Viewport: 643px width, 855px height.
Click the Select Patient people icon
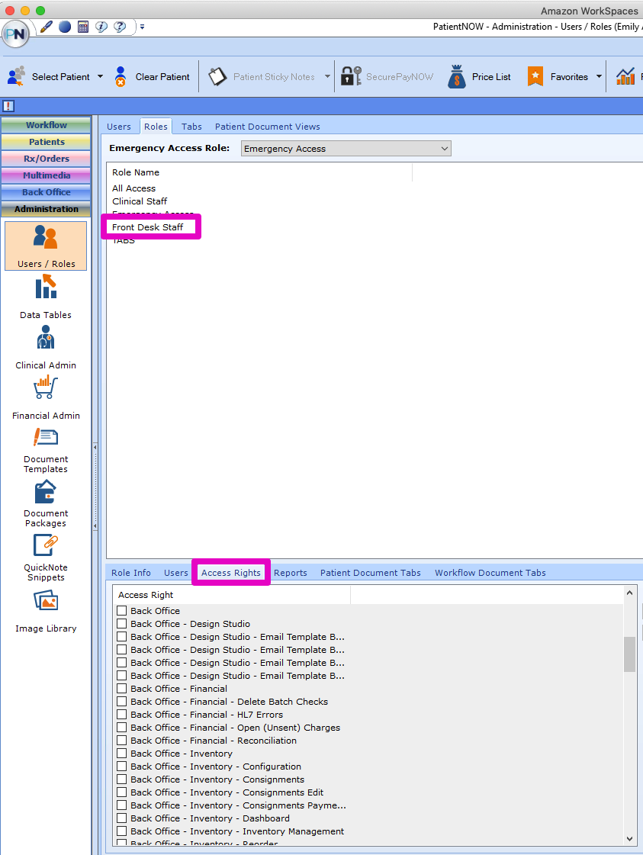[16, 76]
